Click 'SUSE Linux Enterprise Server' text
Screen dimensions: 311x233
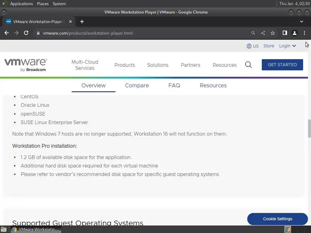click(54, 122)
